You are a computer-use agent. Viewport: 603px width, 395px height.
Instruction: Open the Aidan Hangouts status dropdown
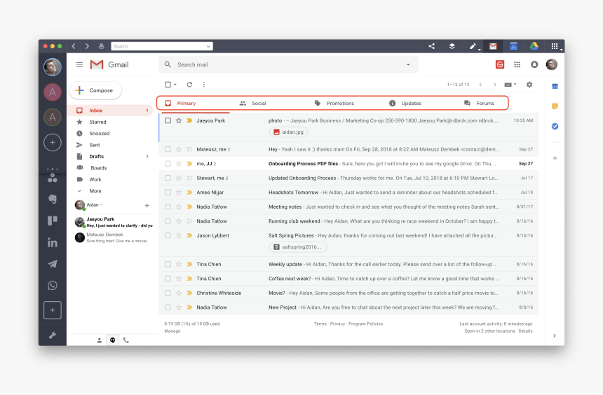coord(102,205)
